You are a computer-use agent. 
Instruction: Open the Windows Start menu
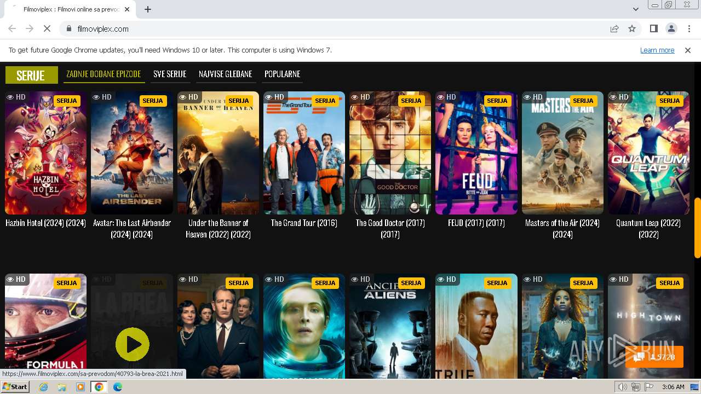click(15, 387)
